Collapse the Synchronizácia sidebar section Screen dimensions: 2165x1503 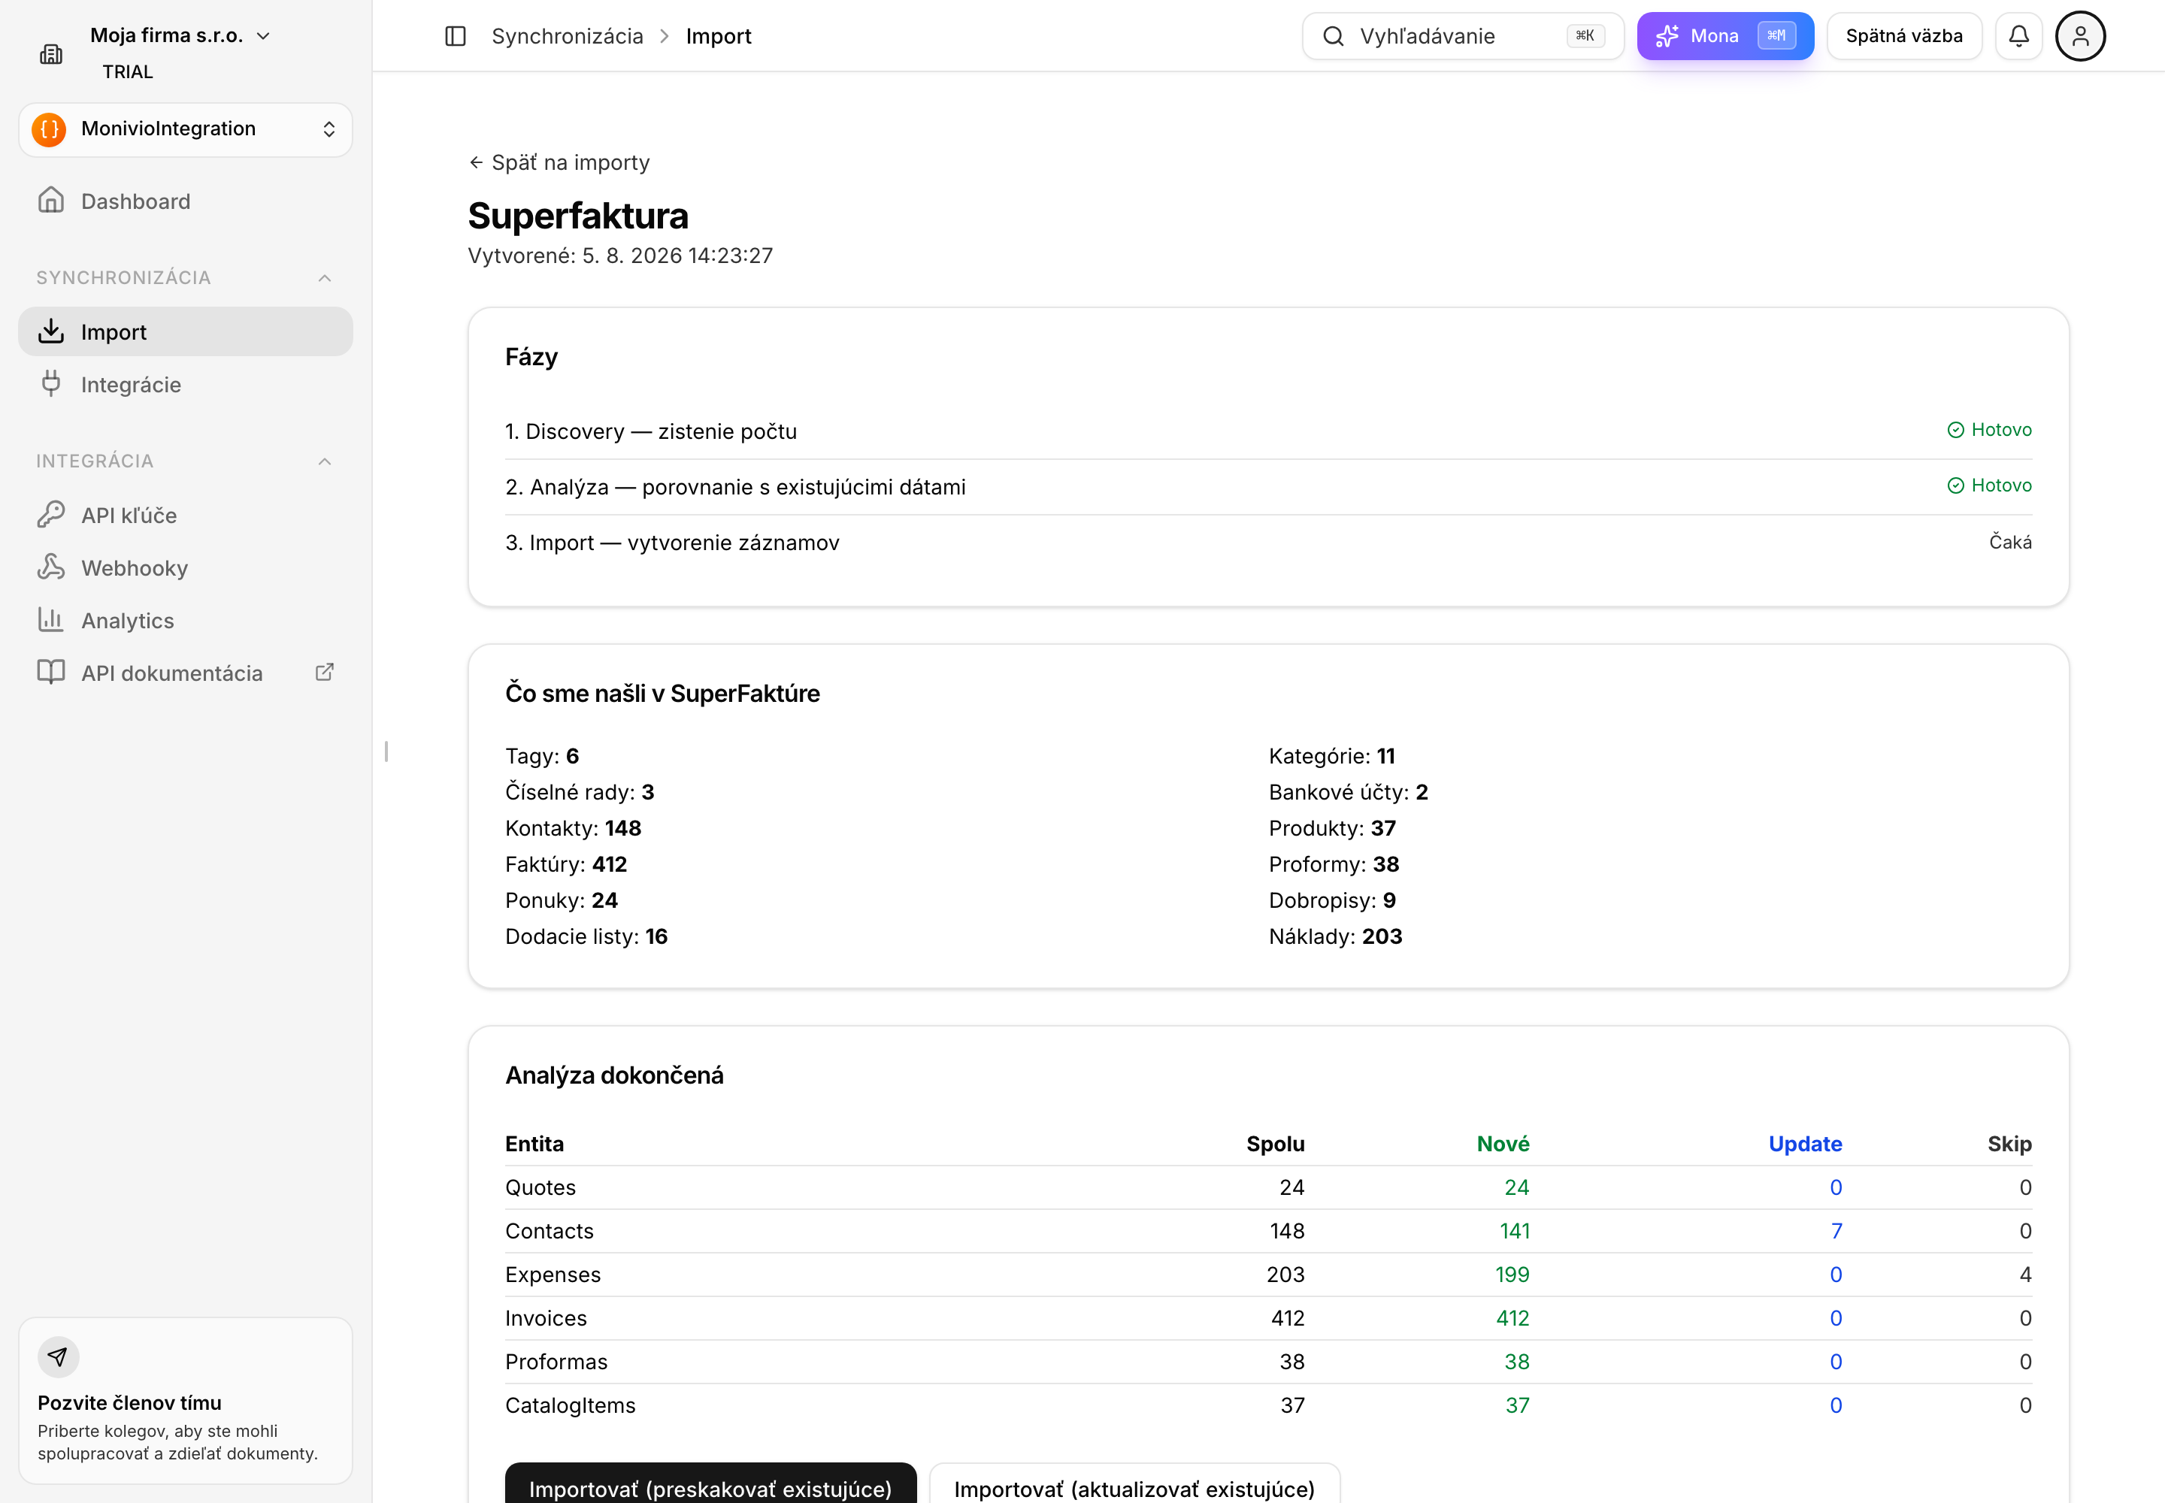coord(324,278)
